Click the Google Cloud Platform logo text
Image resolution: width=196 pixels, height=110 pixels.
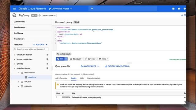tap(32, 9)
